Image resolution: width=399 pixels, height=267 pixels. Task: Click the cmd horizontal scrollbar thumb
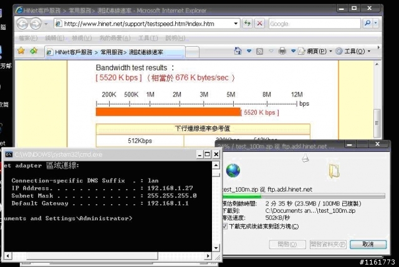point(92,256)
